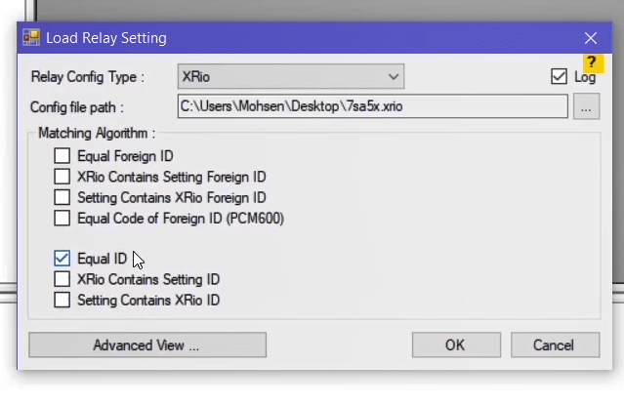Open the Advanced View panel
Viewport: 624px width, 405px height.
(x=146, y=345)
